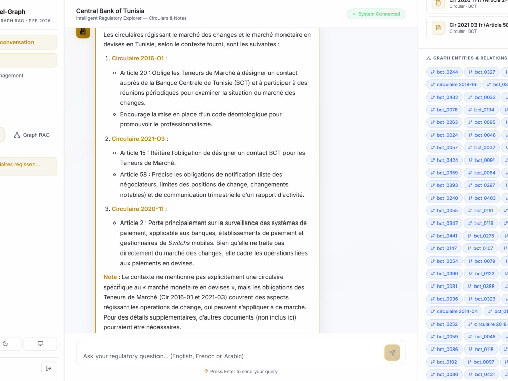Select the bct_0431 entity chip
This screenshot has width=508, height=381.
coord(482,375)
